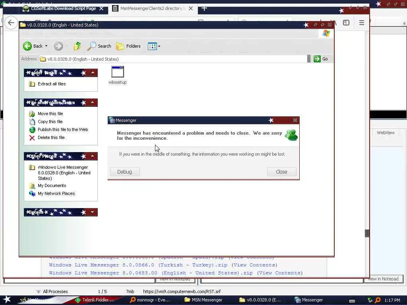This screenshot has width=407, height=305.
Task: Click View Contents for Turkish zip
Action: [254, 265]
